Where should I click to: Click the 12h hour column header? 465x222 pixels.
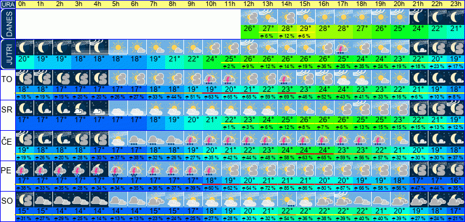(x=250, y=4)
